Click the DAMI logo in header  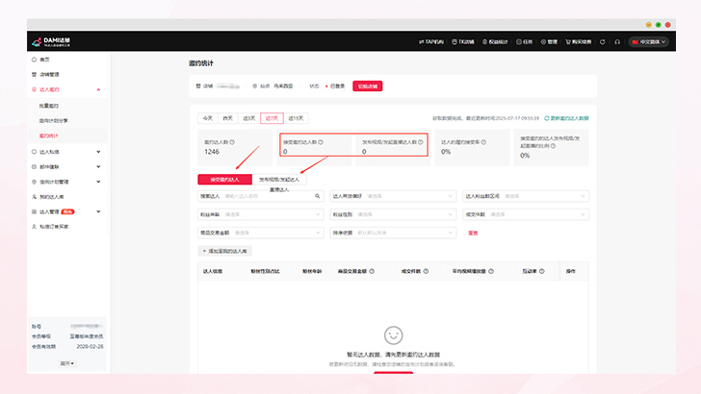pyautogui.click(x=51, y=42)
